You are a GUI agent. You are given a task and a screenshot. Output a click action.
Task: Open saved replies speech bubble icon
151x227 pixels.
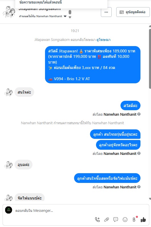point(116,220)
